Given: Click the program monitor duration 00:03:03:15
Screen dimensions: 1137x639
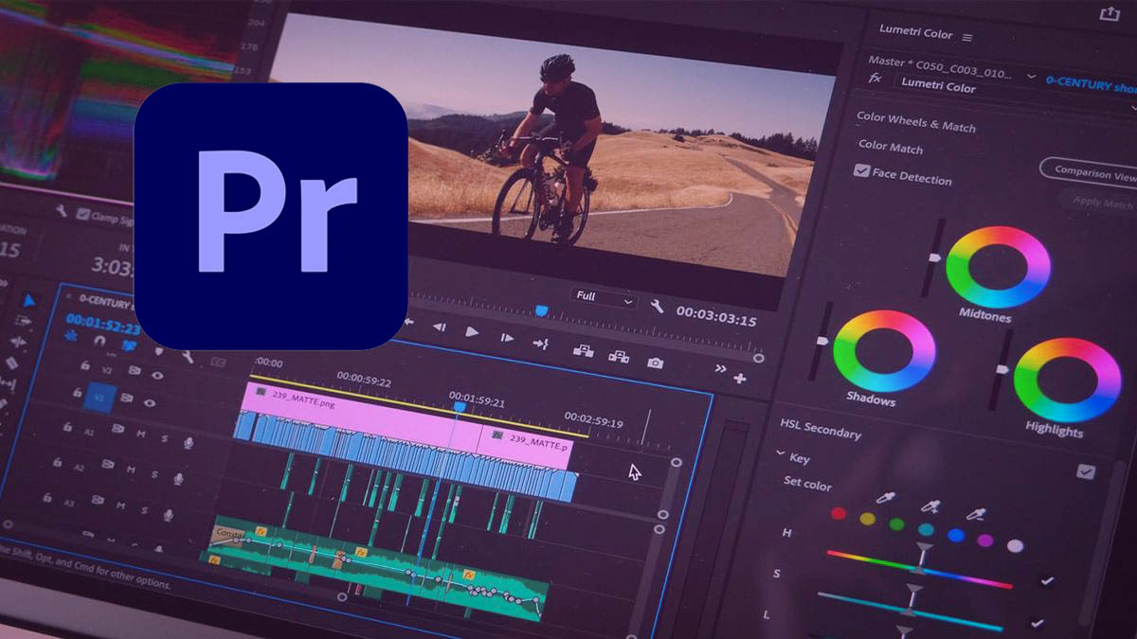Looking at the screenshot, I should (x=716, y=317).
